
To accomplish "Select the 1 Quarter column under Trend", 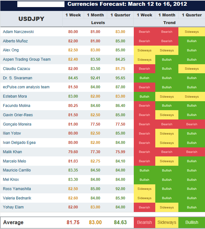I will (192, 15).
